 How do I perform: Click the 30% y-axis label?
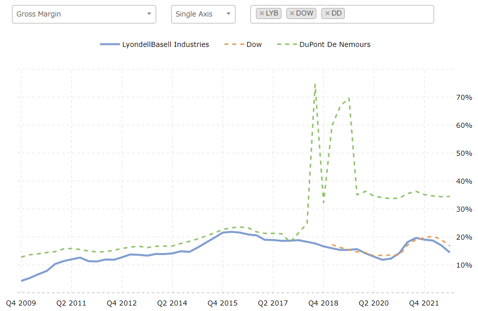point(465,209)
